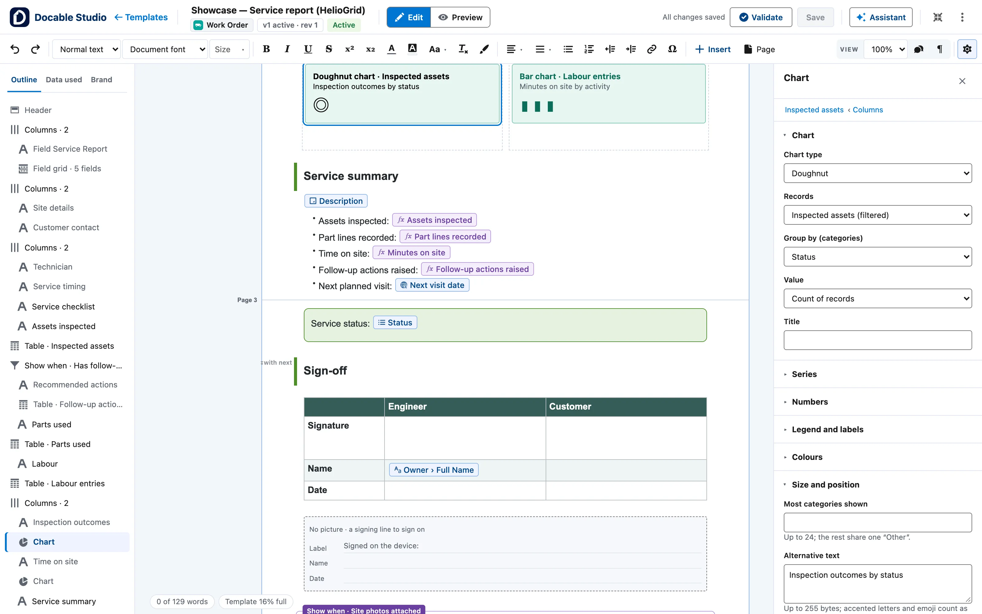Switch to Preview mode
Viewport: 982px width, 614px height.
click(x=460, y=17)
